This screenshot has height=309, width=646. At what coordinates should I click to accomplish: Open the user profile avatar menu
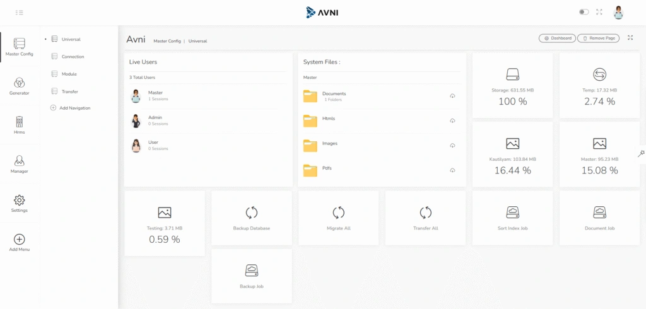pos(618,12)
